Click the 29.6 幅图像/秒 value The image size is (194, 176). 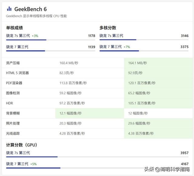point(139,124)
